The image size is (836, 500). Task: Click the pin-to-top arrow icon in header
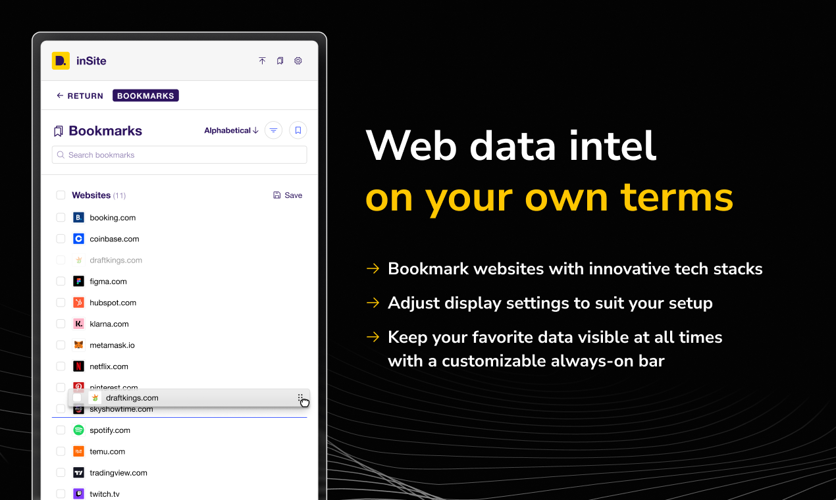coord(262,61)
